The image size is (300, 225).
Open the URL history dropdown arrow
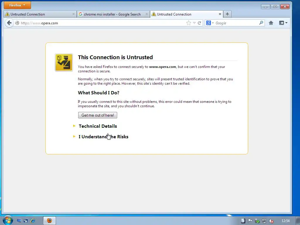pos(194,23)
